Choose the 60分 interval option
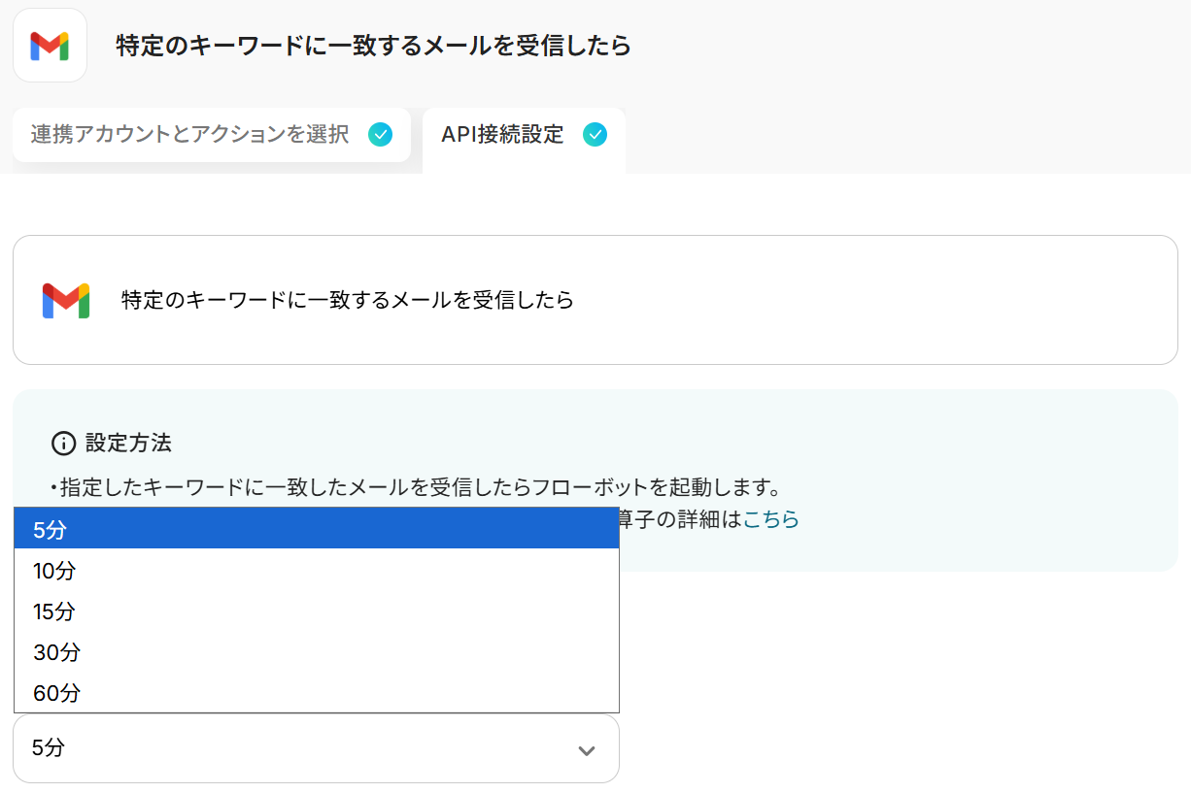This screenshot has height=793, width=1191. click(316, 693)
